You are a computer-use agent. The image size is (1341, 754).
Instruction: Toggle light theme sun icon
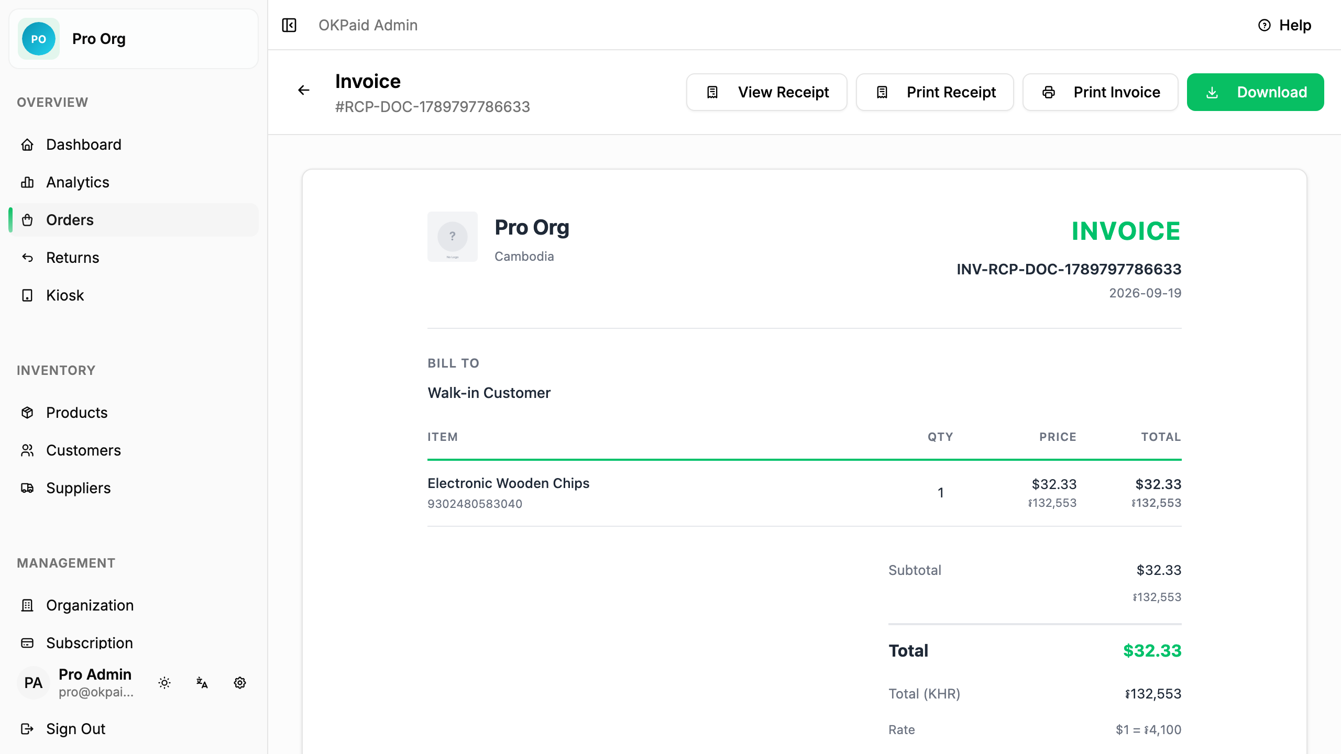tap(164, 683)
